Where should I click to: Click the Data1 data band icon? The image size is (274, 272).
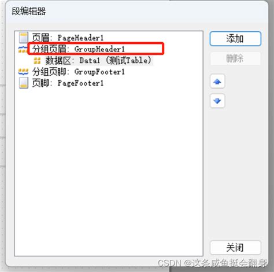(37, 61)
